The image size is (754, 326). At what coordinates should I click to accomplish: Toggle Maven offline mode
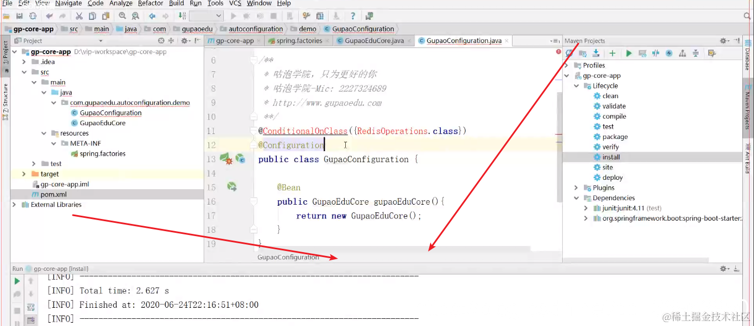coord(656,54)
